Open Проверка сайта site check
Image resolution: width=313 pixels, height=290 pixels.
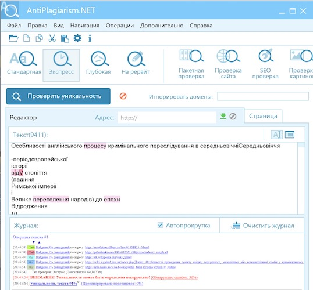[x=228, y=64]
